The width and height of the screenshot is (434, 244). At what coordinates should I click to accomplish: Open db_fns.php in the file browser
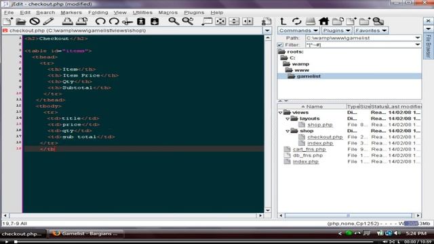(308, 155)
